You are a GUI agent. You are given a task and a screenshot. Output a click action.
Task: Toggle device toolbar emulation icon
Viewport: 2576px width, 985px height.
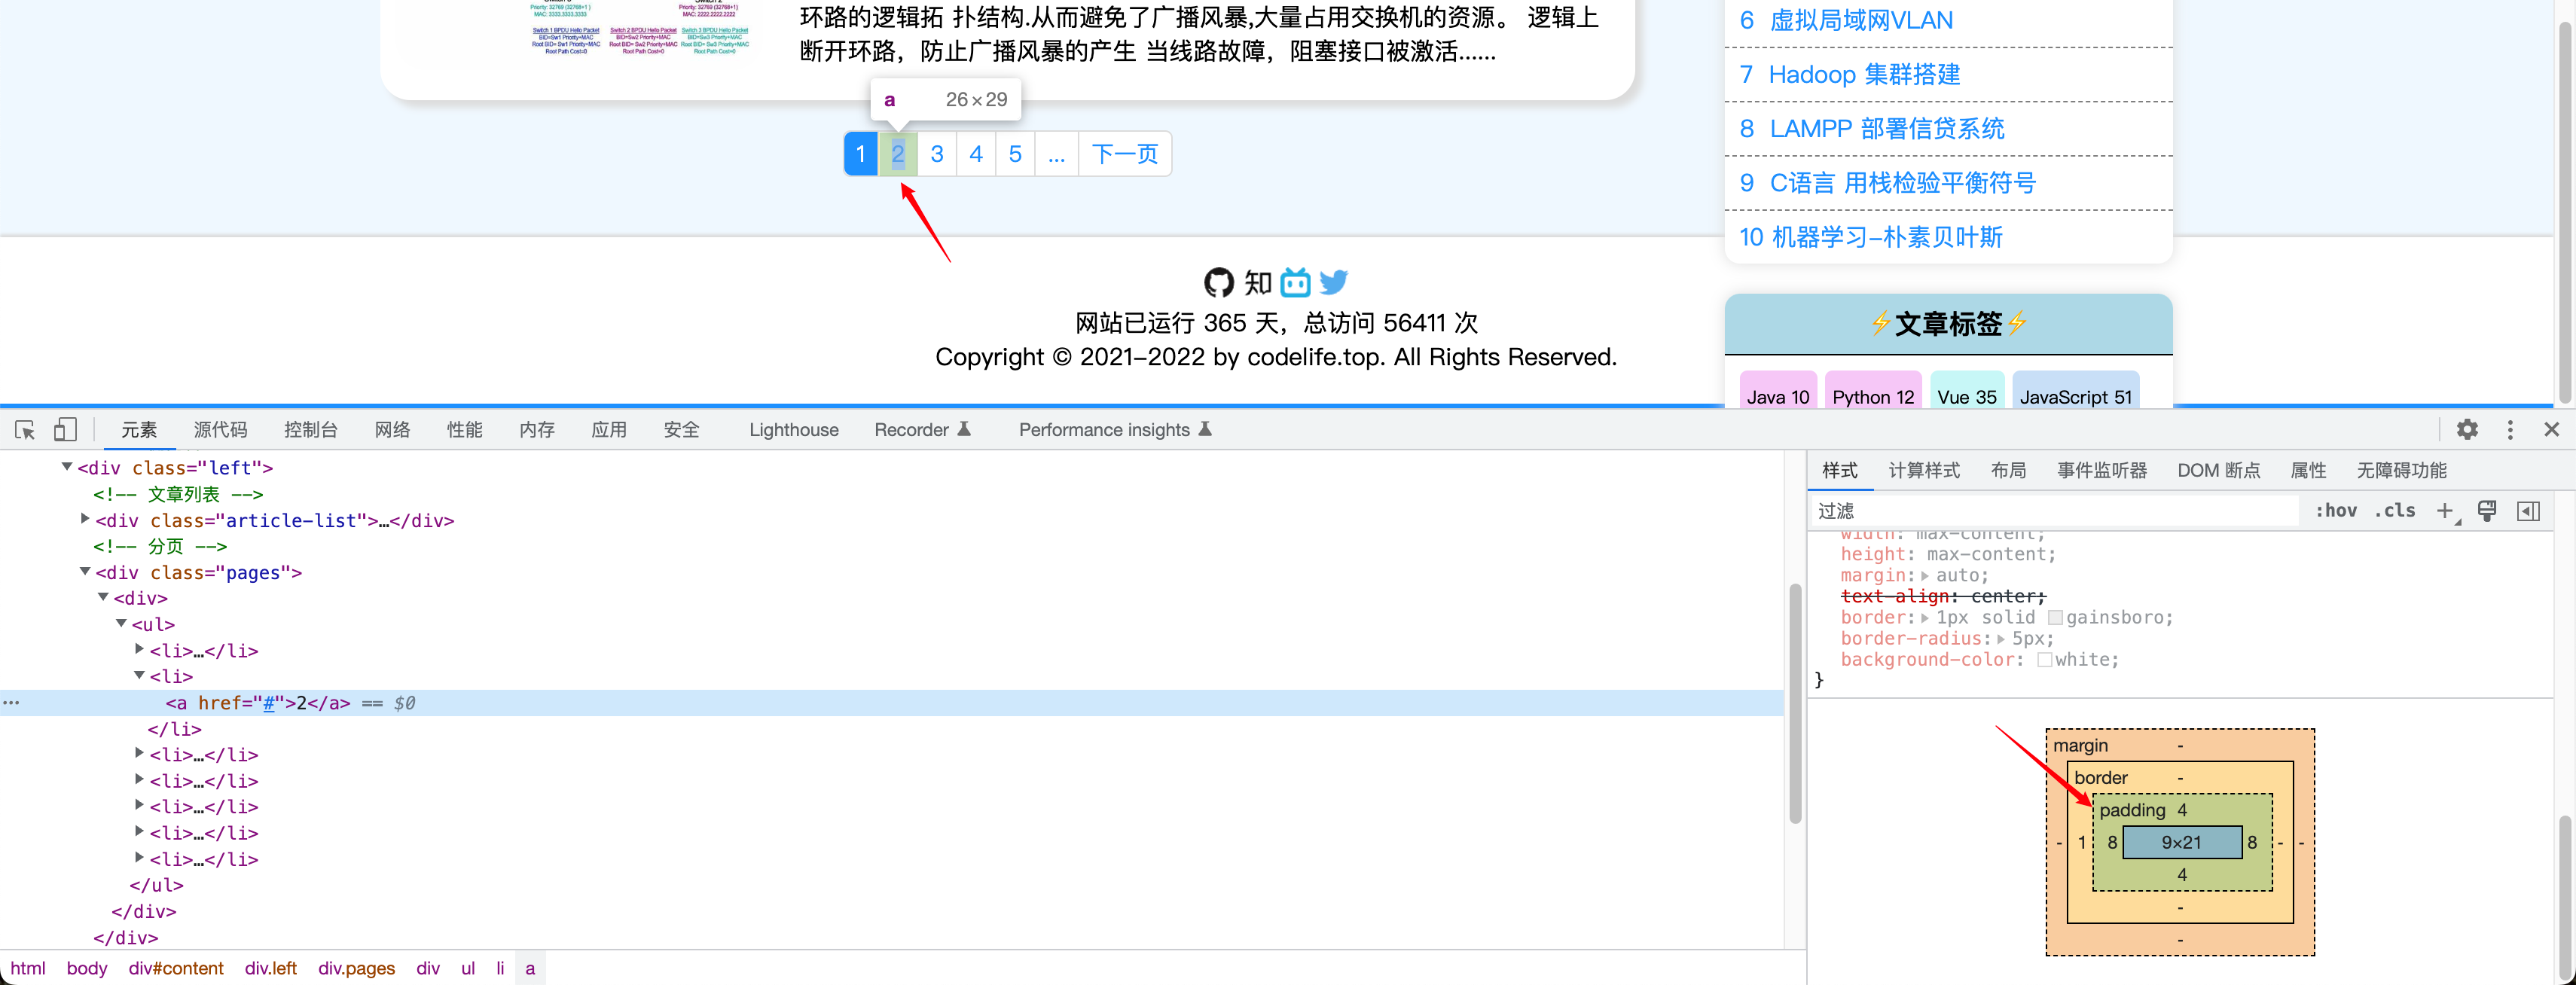point(65,430)
